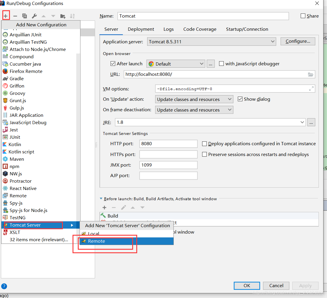Enable Deploy applications configured in Tomcat instance
This screenshot has width=327, height=298.
point(204,143)
